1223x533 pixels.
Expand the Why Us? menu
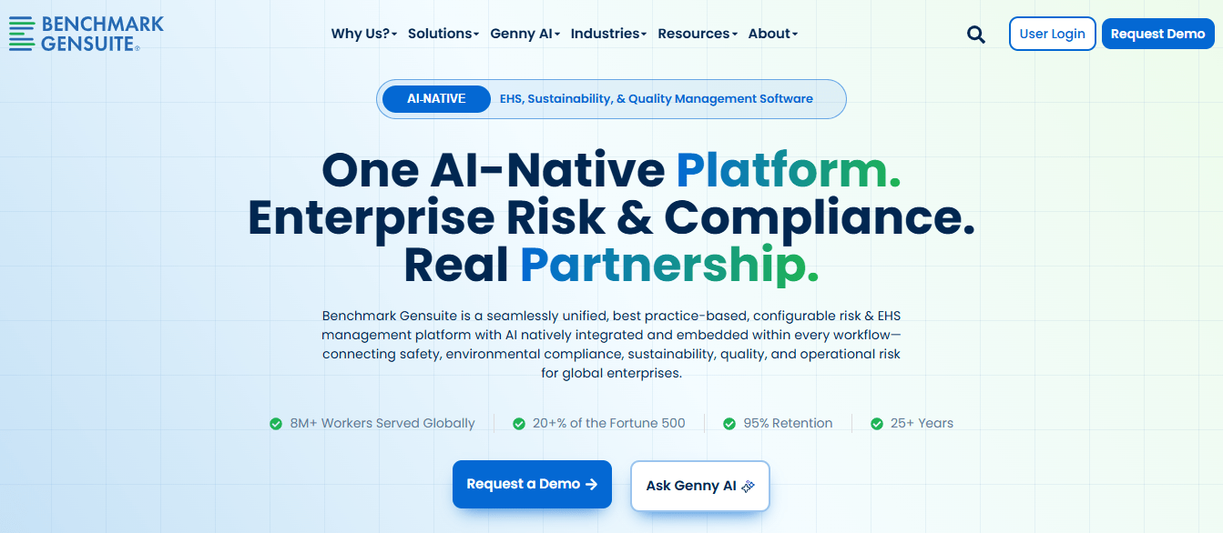pyautogui.click(x=364, y=34)
